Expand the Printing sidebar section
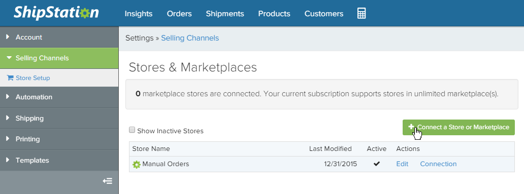Image resolution: width=524 pixels, height=194 pixels. tap(59, 139)
